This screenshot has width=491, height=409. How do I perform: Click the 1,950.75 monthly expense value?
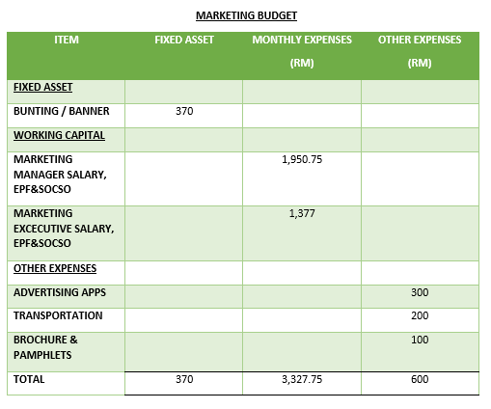pos(302,159)
